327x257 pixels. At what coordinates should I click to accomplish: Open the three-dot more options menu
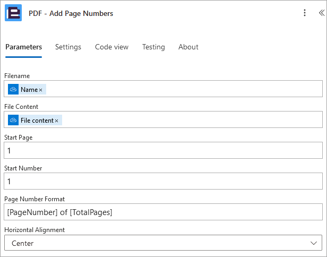[305, 13]
